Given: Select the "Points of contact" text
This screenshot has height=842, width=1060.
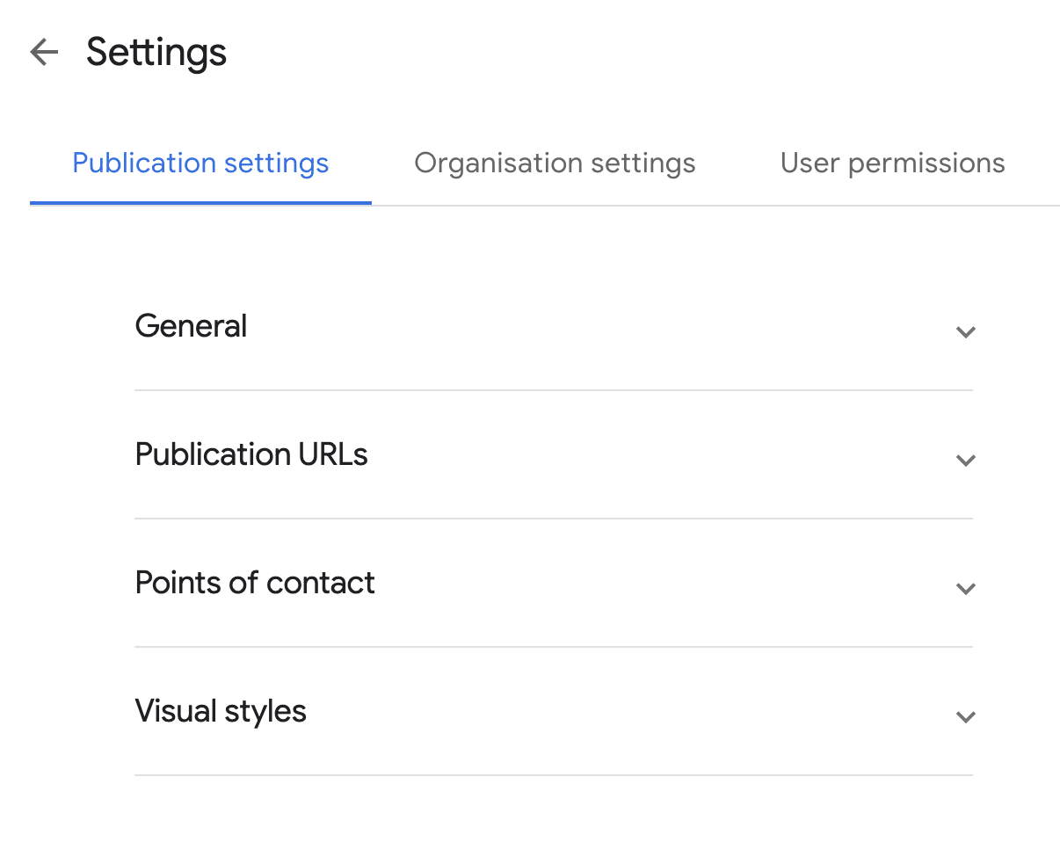Looking at the screenshot, I should (x=255, y=583).
